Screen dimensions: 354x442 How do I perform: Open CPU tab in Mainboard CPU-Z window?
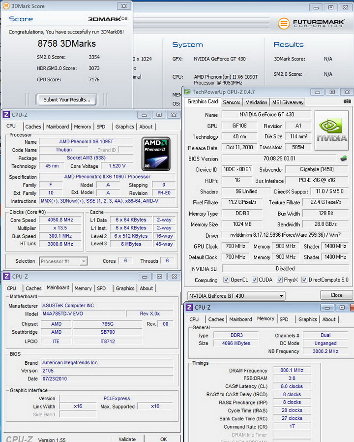[11, 288]
